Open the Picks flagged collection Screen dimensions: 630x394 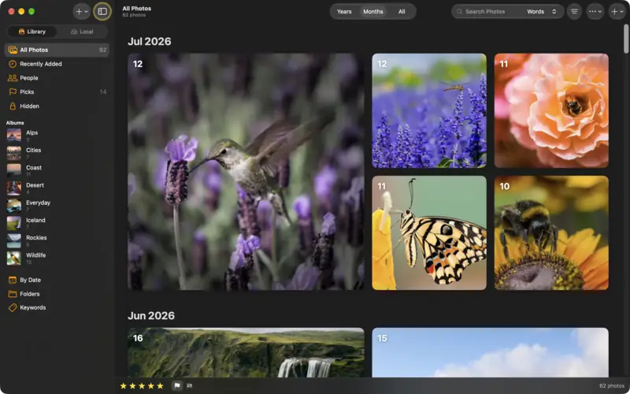(57, 92)
